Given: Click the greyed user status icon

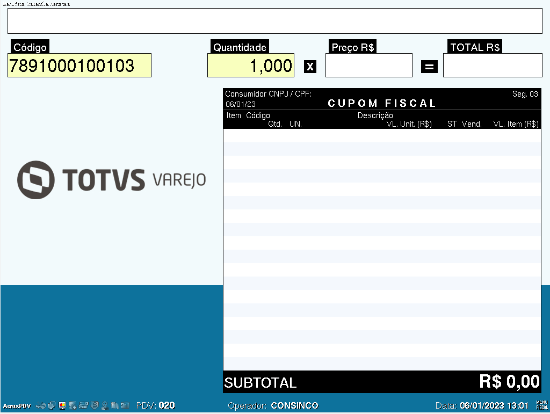Looking at the screenshot, I should [105, 405].
